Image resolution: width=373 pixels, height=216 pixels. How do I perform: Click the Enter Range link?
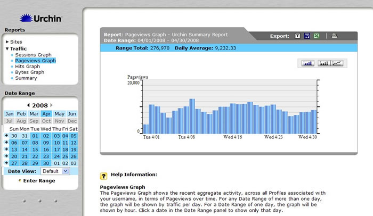pyautogui.click(x=39, y=180)
